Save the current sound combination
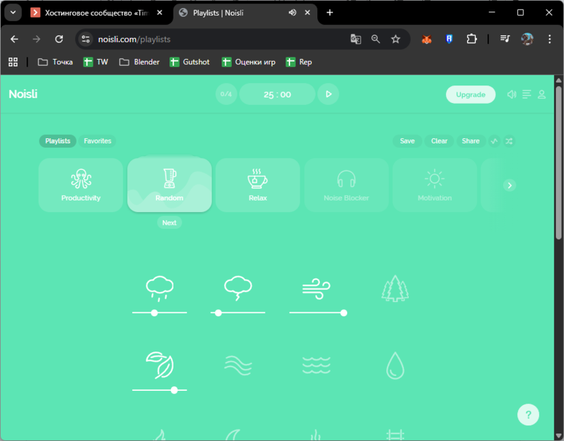The width and height of the screenshot is (564, 441). pos(407,141)
